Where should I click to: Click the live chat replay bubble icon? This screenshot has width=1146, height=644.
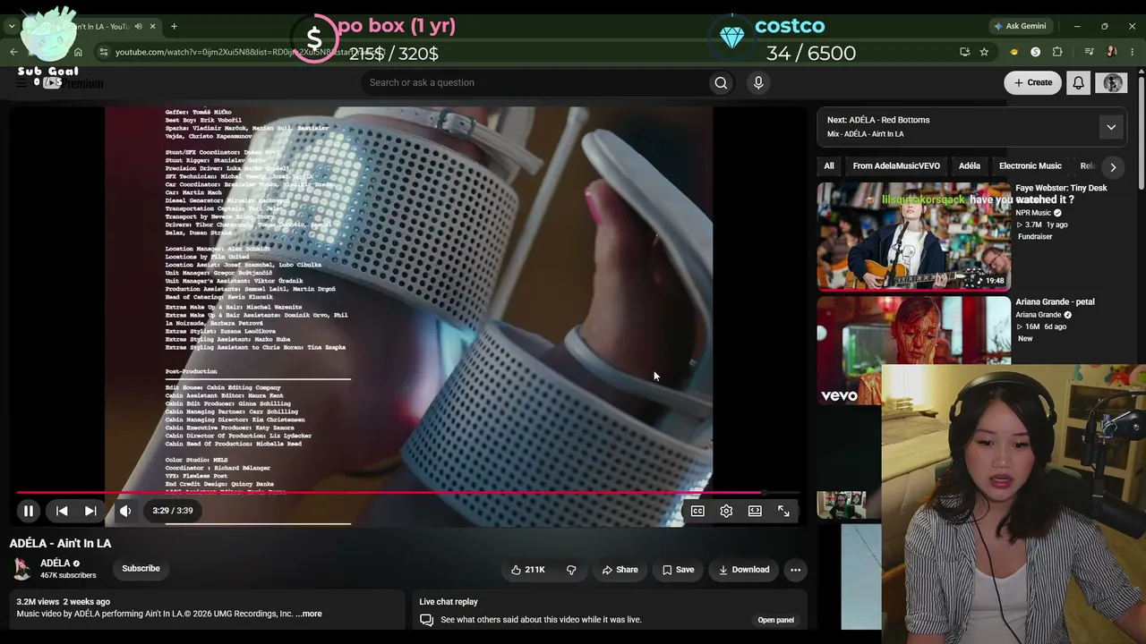pyautogui.click(x=426, y=620)
